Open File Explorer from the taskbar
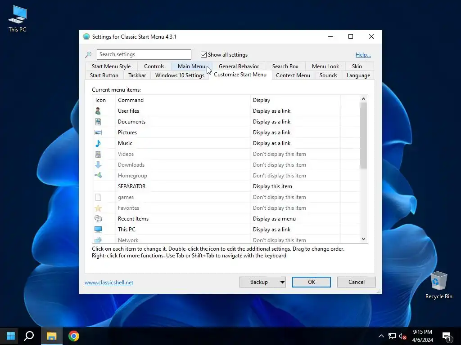The height and width of the screenshot is (345, 461). [x=51, y=336]
